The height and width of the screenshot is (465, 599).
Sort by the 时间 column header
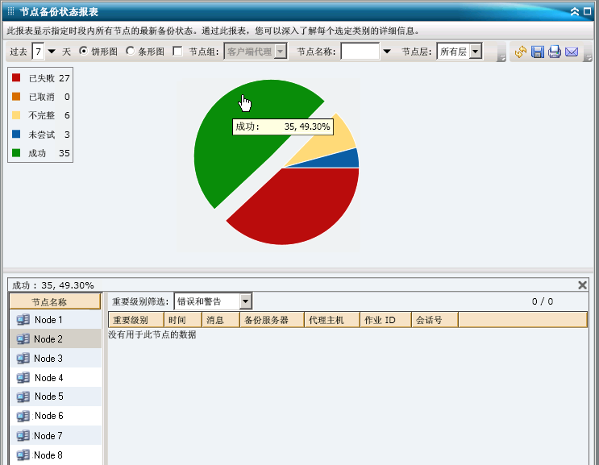pyautogui.click(x=183, y=320)
